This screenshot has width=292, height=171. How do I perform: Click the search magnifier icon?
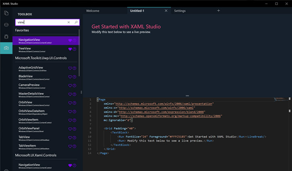(x=76, y=22)
